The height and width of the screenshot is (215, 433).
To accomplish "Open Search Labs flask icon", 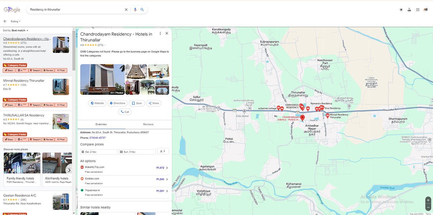I will [x=409, y=10].
